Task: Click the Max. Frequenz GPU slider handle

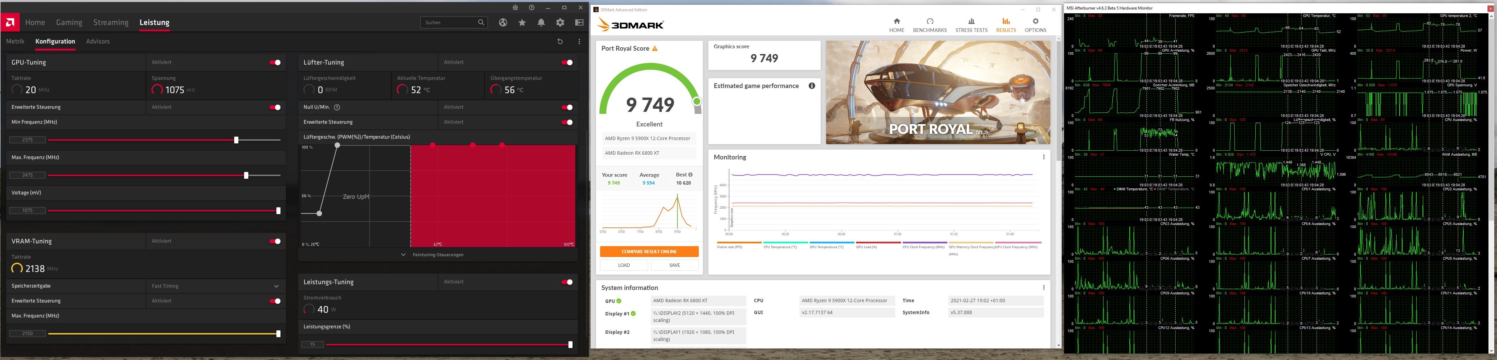Action: (x=246, y=175)
